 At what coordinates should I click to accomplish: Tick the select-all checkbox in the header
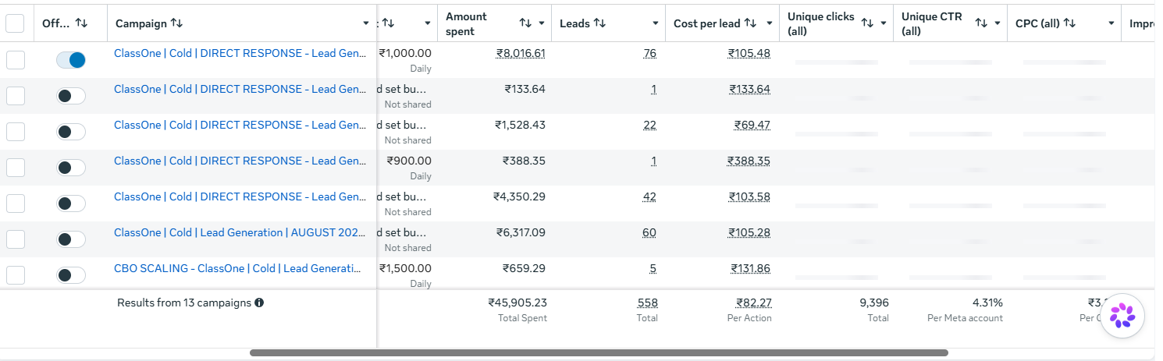pos(15,23)
